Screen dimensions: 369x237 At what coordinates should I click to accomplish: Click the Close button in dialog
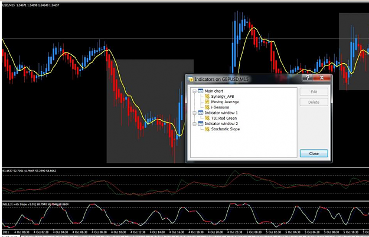(x=314, y=153)
